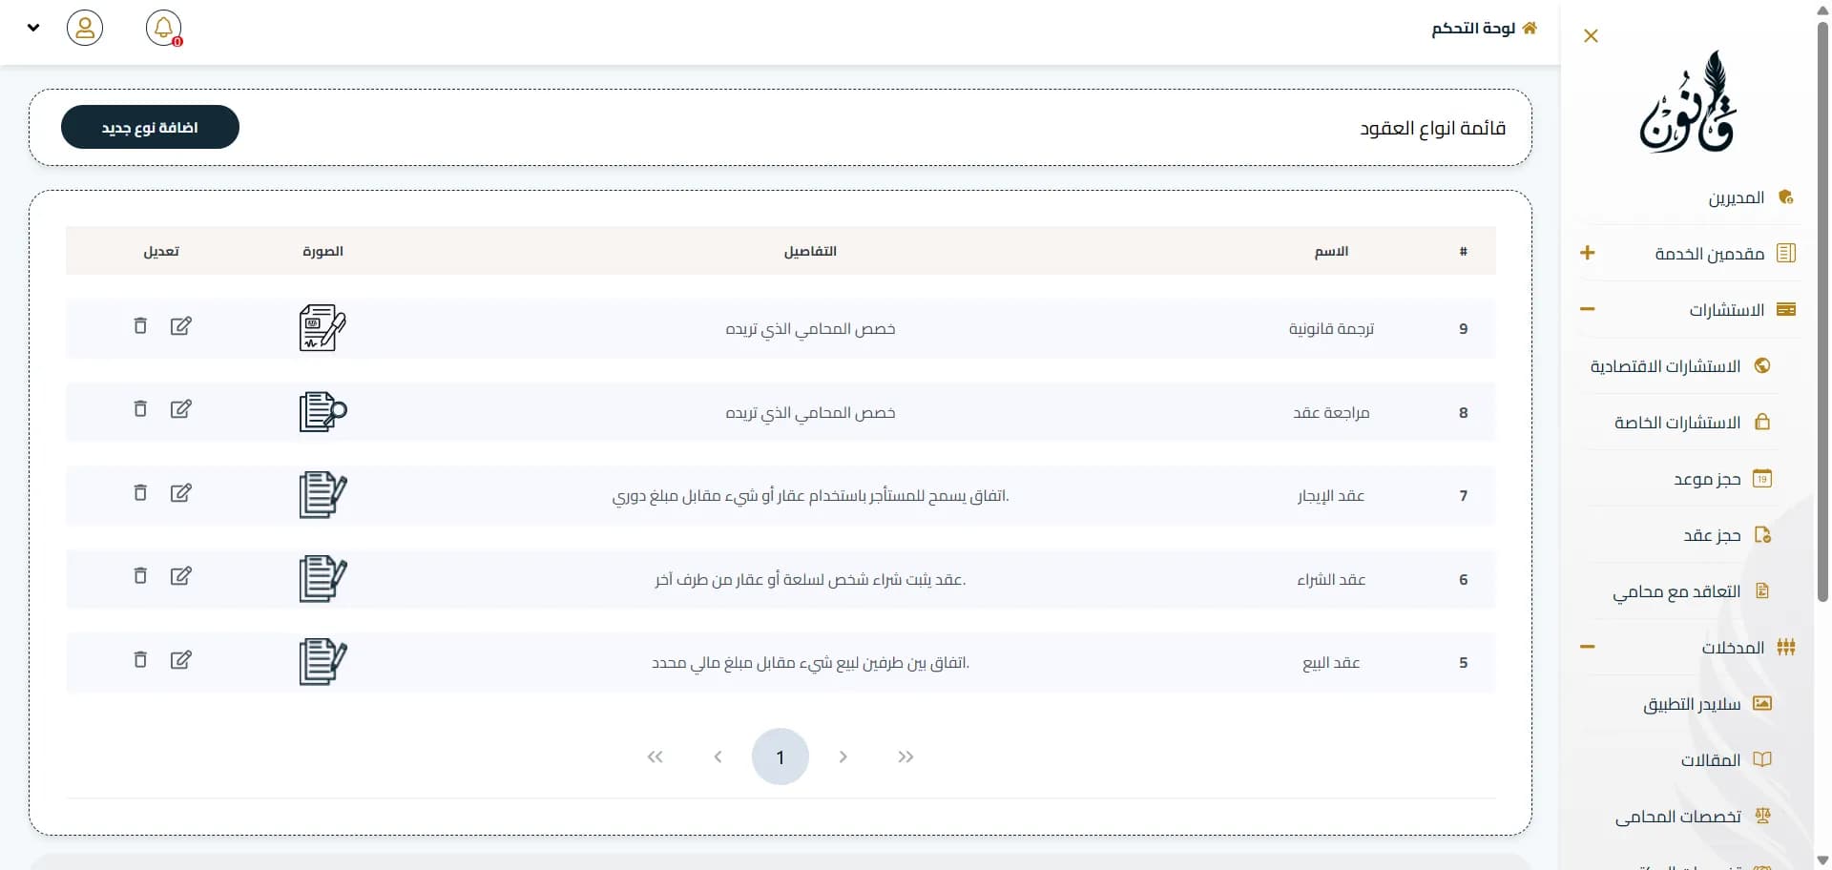Screen dimensions: 1832x870
Task: Open the مراجعة عقد image thumbnail
Action: click(x=323, y=412)
